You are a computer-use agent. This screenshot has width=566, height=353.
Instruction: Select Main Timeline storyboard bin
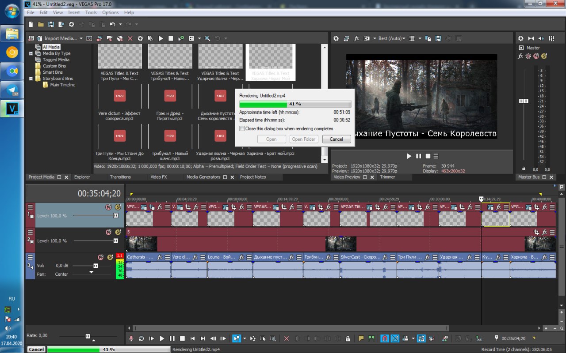coord(63,85)
